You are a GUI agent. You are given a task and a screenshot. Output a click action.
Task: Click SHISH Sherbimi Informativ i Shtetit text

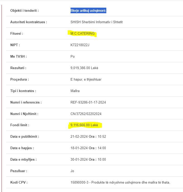pyautogui.click(x=96, y=22)
